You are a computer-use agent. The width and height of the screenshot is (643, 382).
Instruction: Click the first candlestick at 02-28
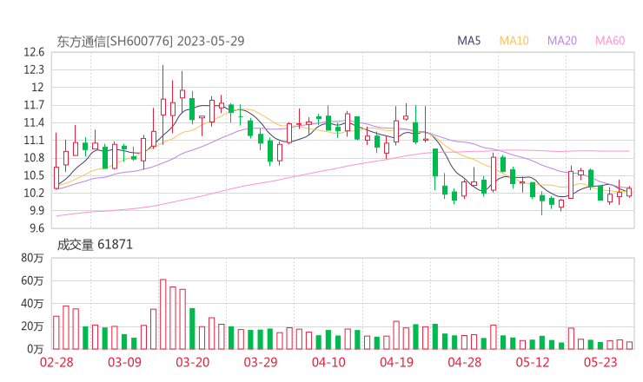[x=56, y=161]
